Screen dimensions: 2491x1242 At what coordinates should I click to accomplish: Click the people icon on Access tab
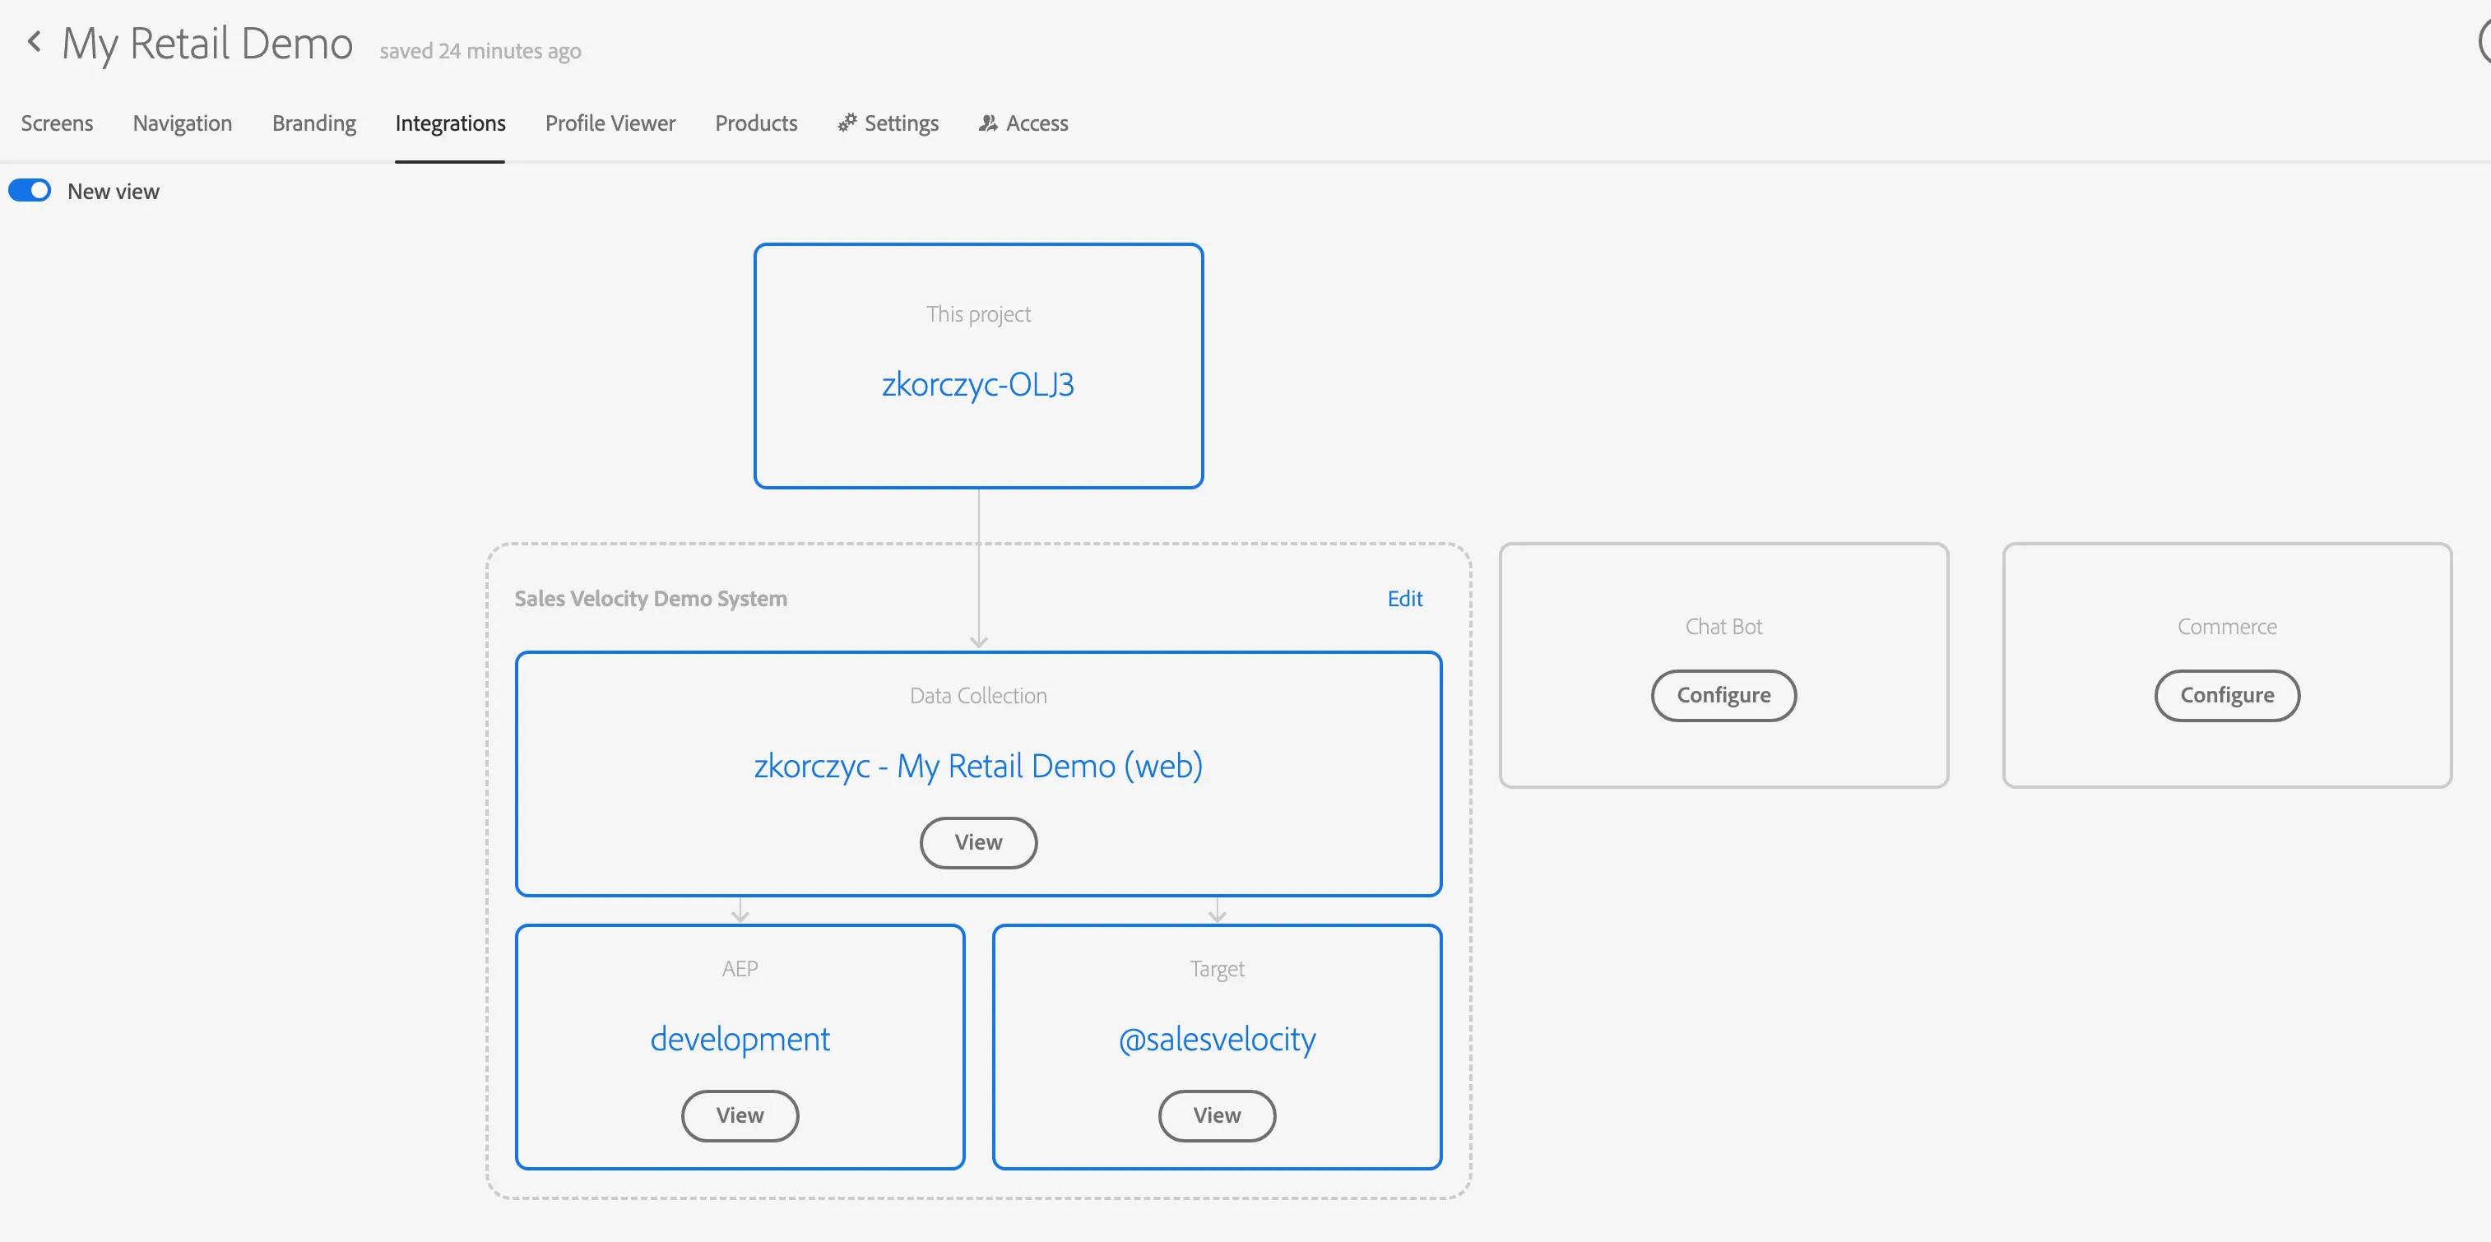click(987, 123)
